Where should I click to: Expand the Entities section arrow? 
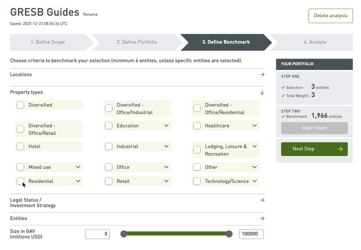coord(262,219)
